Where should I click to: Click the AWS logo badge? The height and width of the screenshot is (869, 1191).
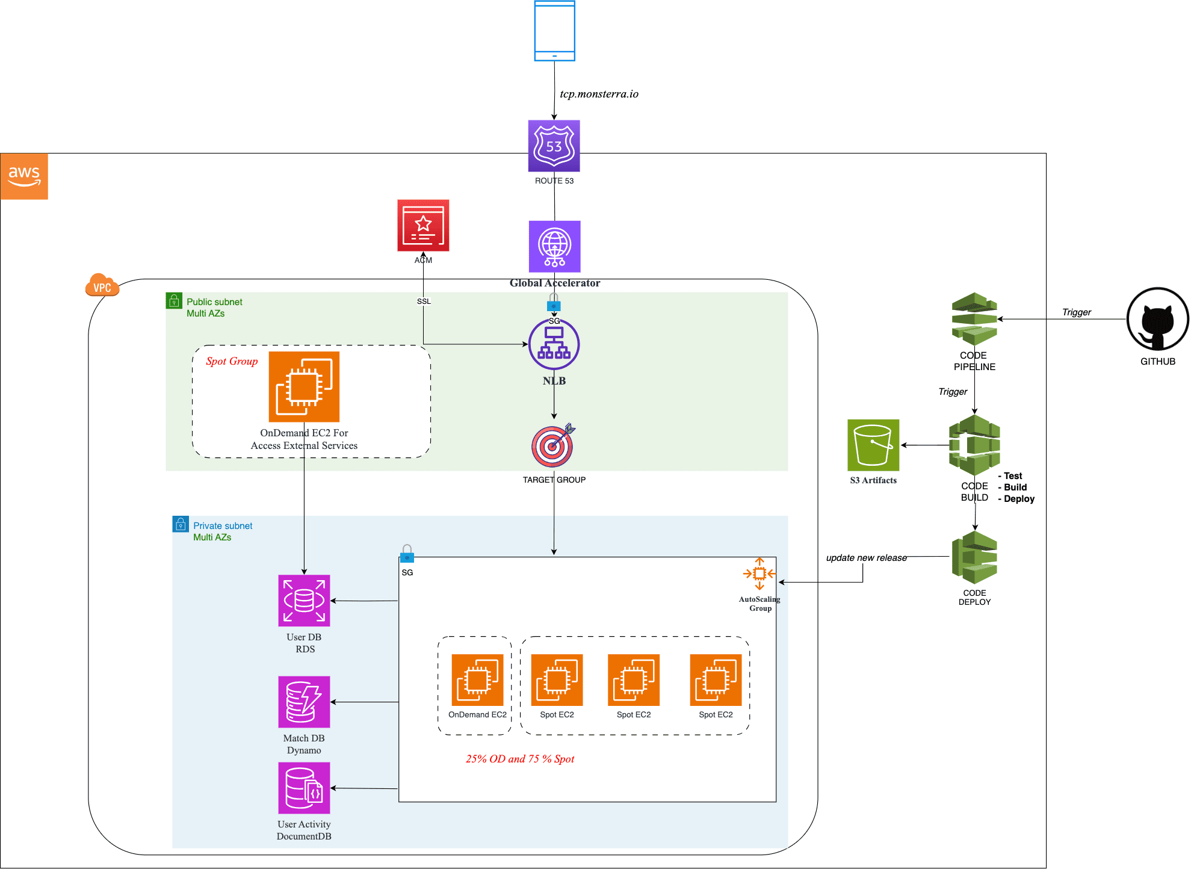[x=24, y=176]
